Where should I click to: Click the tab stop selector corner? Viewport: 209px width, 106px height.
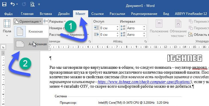click(3, 47)
